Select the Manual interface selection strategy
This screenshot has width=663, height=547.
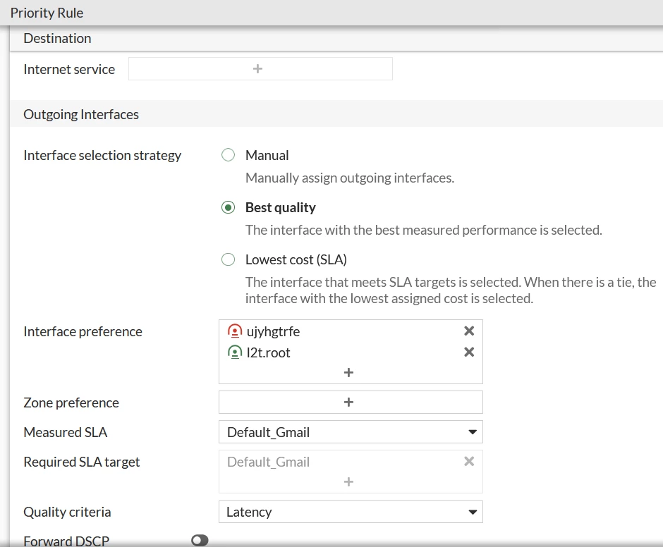pos(228,155)
